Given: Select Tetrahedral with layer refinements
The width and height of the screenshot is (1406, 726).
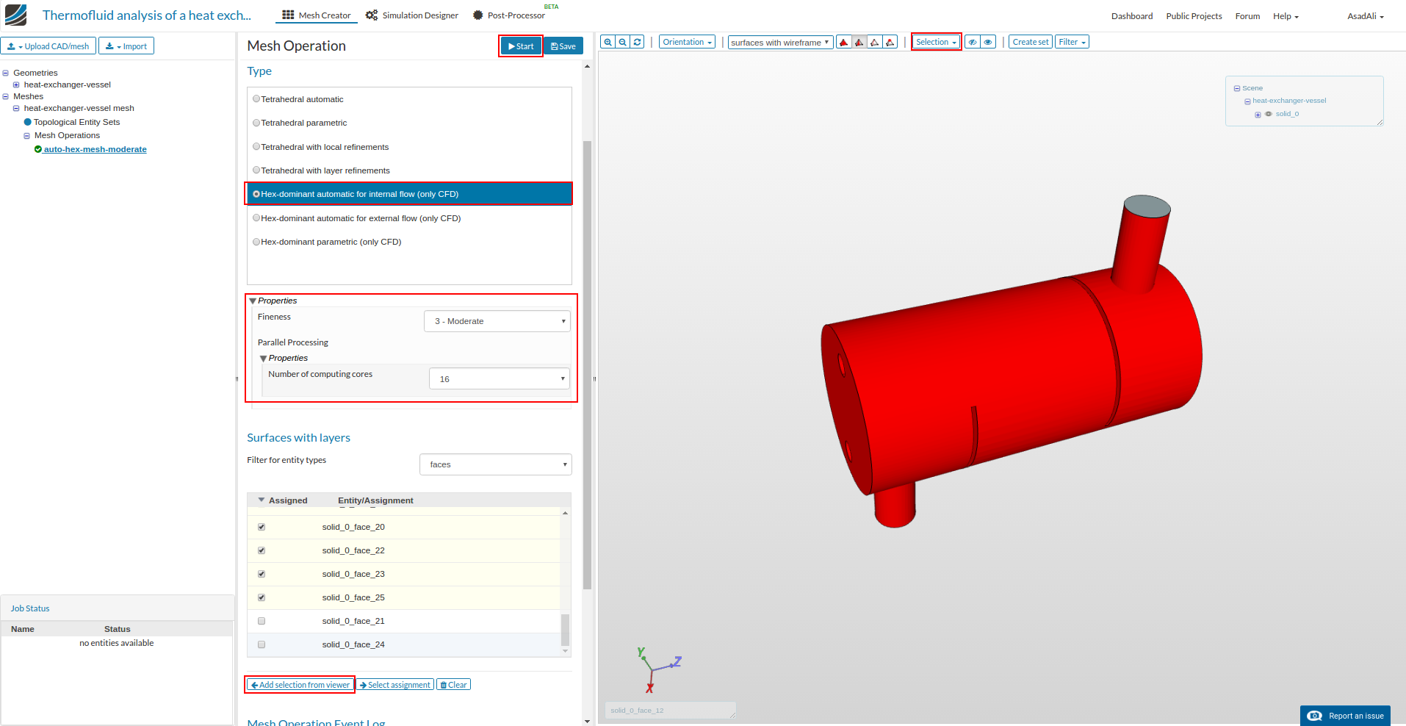Looking at the screenshot, I should coord(256,170).
